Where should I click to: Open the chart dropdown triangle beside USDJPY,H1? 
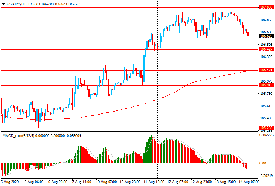pos(3,4)
